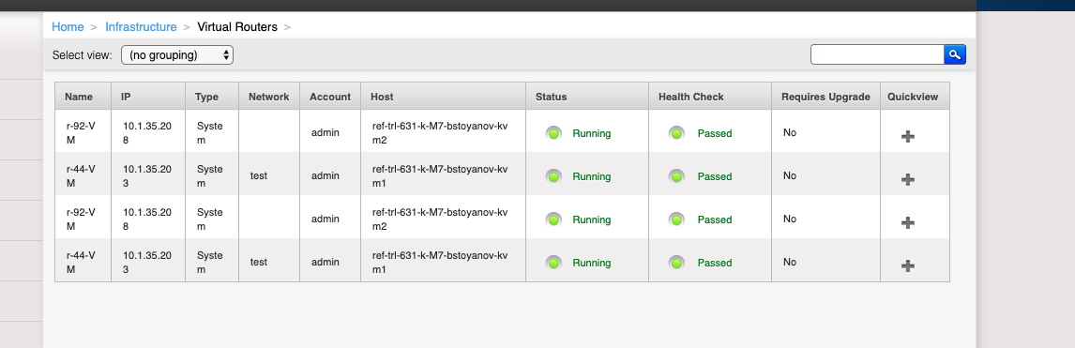Image resolution: width=1075 pixels, height=348 pixels.
Task: Open the Infrastructure breadcrumb link
Action: [141, 27]
